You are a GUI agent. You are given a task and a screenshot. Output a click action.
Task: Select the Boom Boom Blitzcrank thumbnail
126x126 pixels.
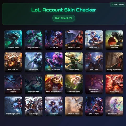[114, 40]
